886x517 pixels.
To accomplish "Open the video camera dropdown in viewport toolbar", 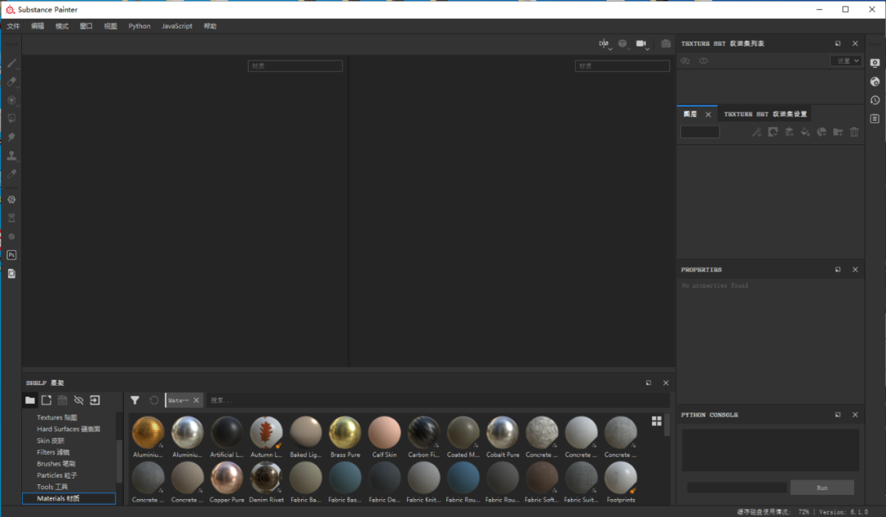I will [x=642, y=44].
